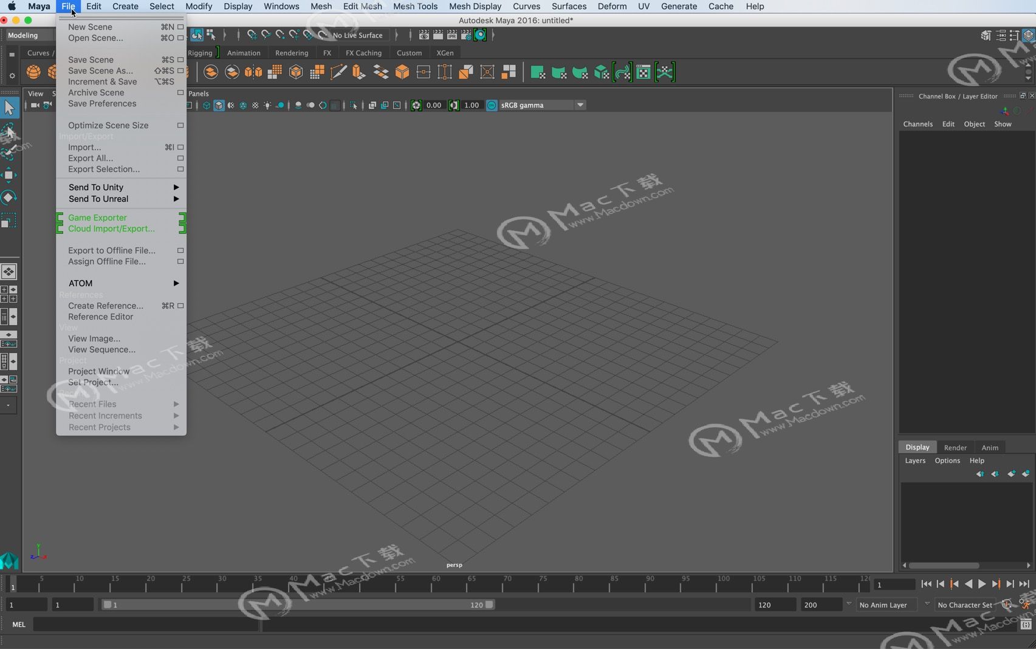
Task: Click the Multi-Cut knife shelf icon
Action: click(338, 72)
